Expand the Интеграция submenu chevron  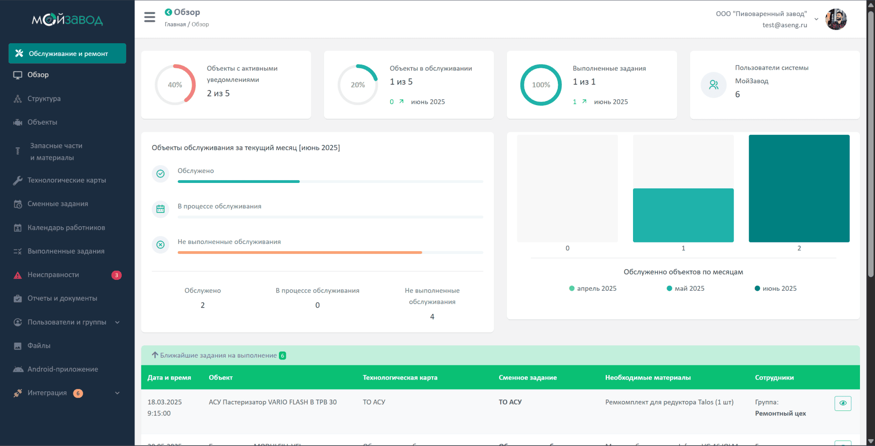(x=117, y=393)
